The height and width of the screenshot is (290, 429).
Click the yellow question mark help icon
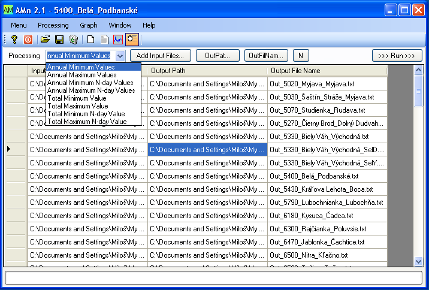[14, 40]
